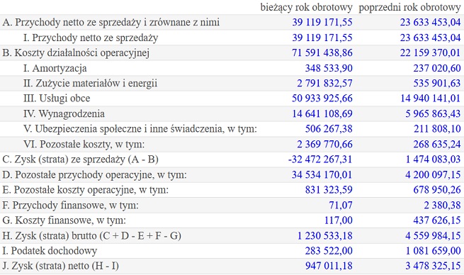Click 'C. Zysk (strata) ze sprzedaży (A - B)' label
The height and width of the screenshot is (275, 464).
(x=81, y=159)
